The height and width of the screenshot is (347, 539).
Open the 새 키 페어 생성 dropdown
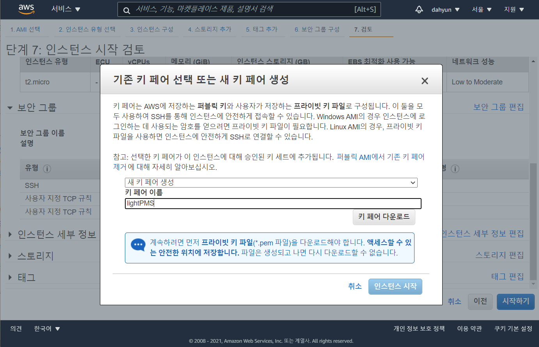coord(271,182)
